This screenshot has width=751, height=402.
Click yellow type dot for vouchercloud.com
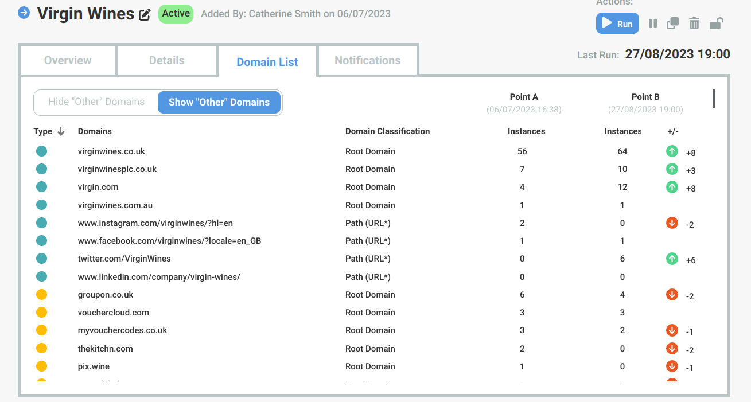pyautogui.click(x=41, y=313)
